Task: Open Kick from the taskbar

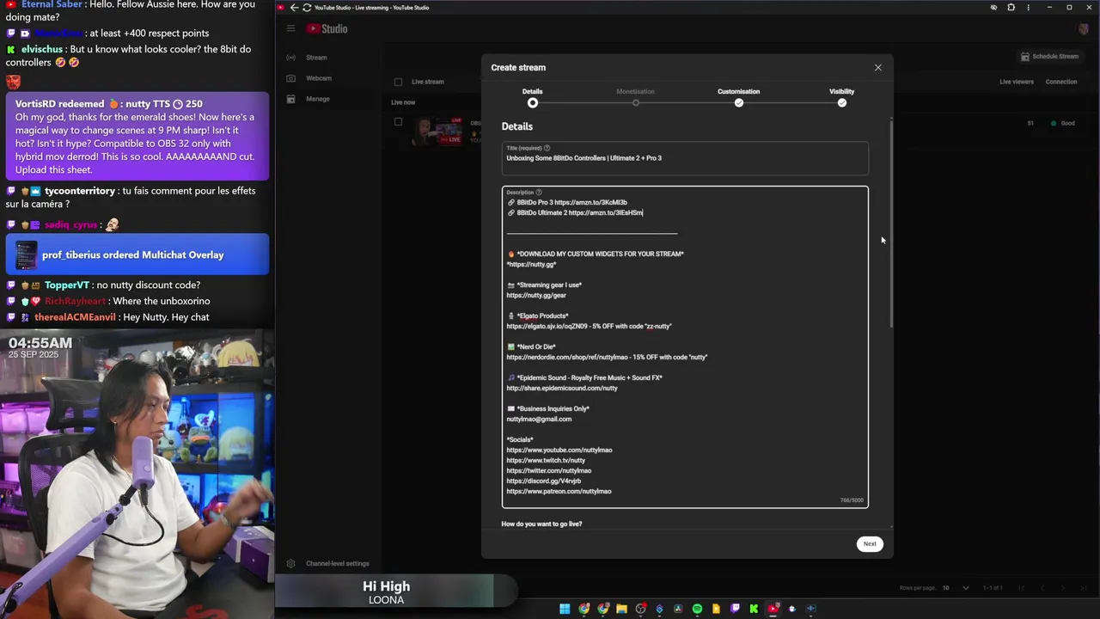Action: pos(754,609)
